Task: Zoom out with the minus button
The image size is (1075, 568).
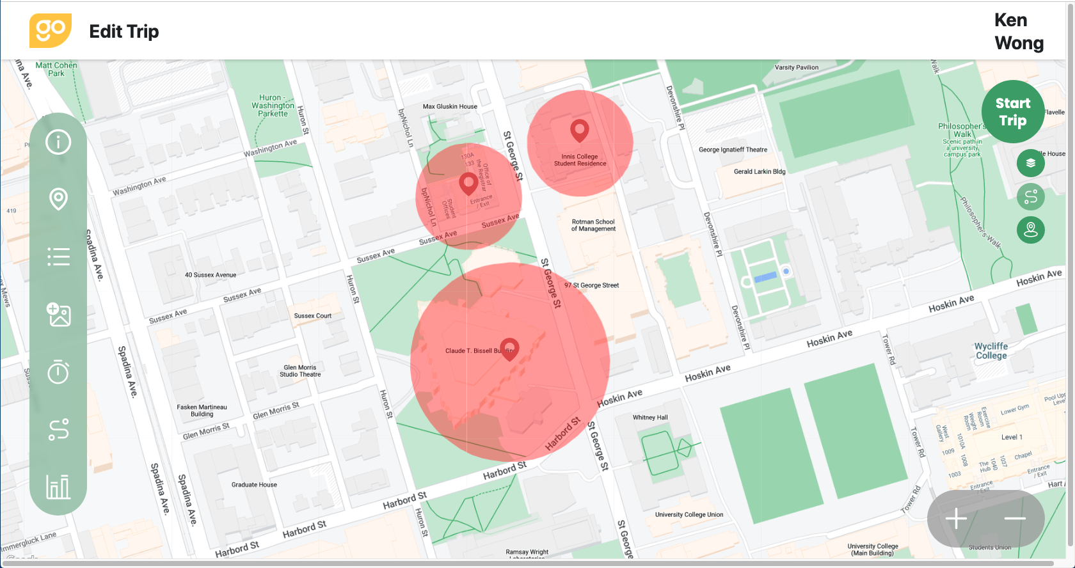Action: pos(1015,518)
